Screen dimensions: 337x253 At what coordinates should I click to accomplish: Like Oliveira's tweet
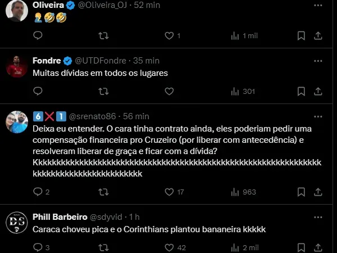pos(170,35)
